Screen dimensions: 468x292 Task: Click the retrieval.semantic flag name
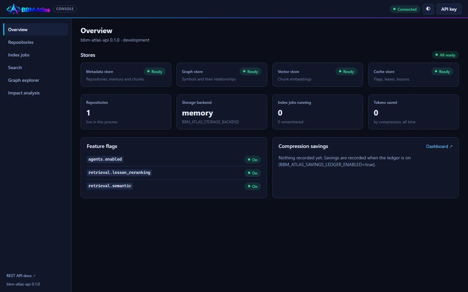click(110, 186)
